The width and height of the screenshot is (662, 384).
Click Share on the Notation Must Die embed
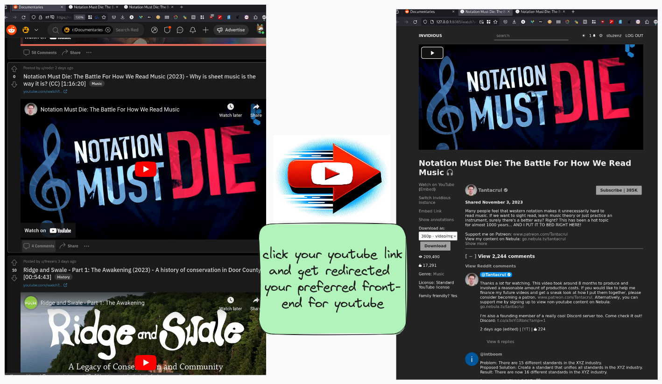[x=256, y=110]
